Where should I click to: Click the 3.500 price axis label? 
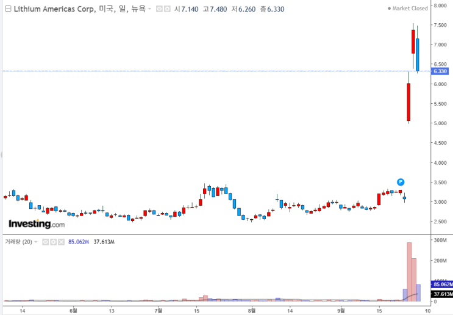(440, 183)
